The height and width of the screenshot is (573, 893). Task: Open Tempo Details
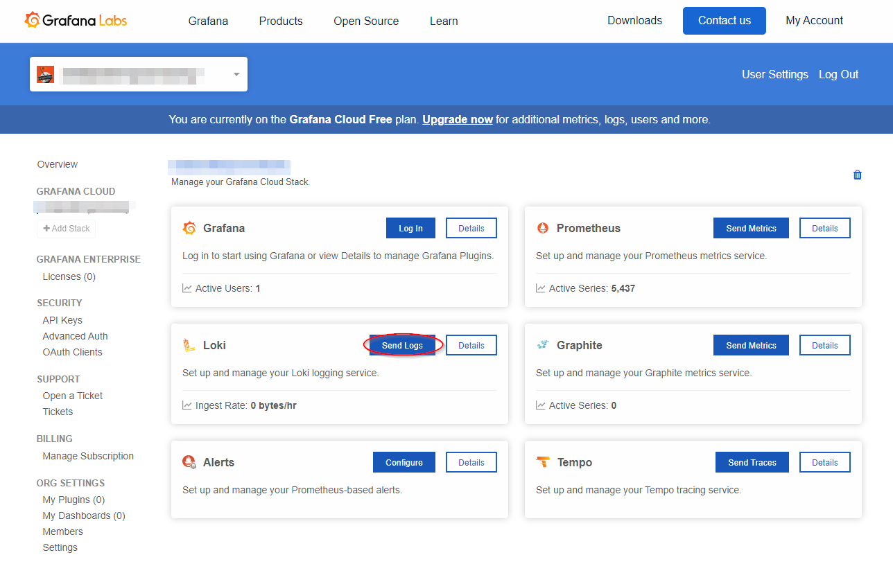click(x=825, y=462)
